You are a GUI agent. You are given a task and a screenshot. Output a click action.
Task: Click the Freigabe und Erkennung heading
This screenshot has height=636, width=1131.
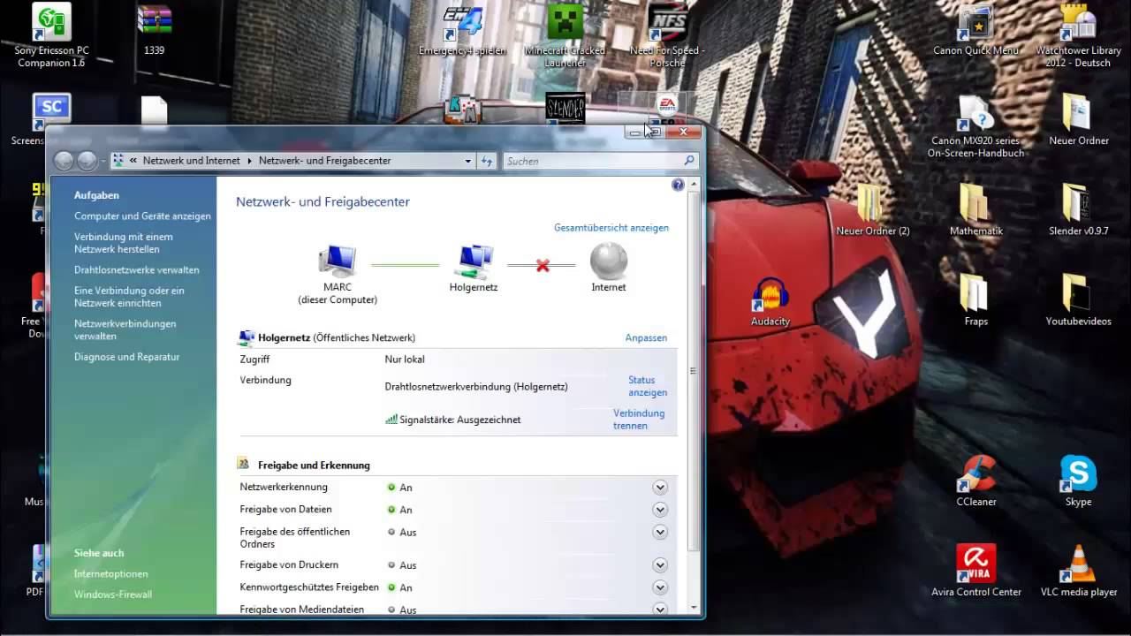pyautogui.click(x=314, y=465)
